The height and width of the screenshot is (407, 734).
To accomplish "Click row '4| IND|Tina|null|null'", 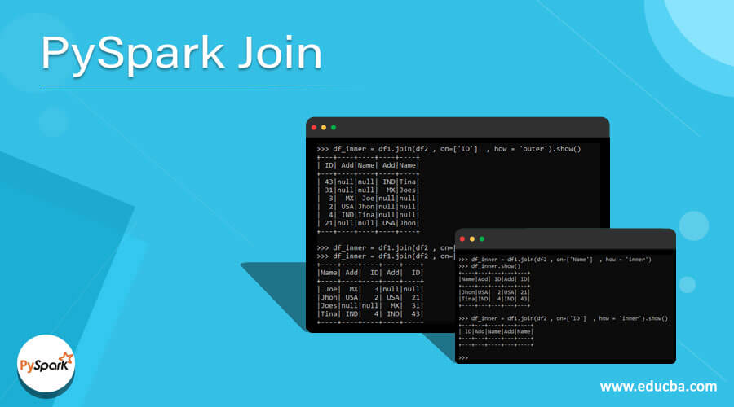I will click(368, 215).
